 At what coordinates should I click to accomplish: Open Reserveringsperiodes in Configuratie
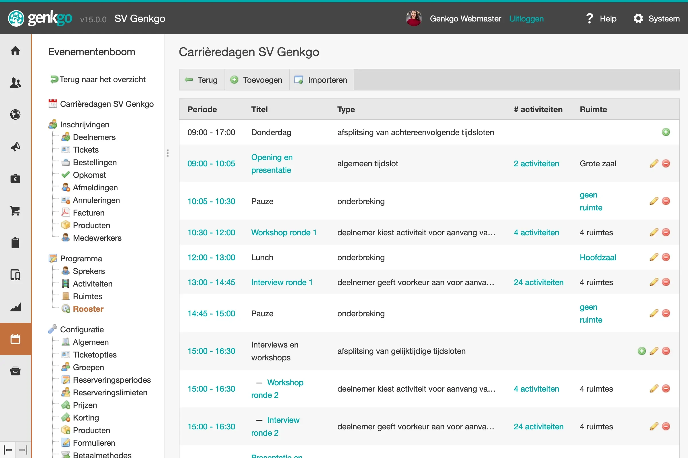click(112, 380)
